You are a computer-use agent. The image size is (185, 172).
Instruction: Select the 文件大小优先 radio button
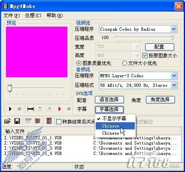pyautogui.click(x=124, y=63)
